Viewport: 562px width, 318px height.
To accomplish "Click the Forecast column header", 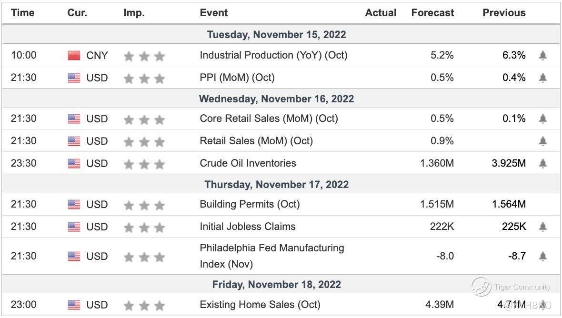I will [432, 13].
